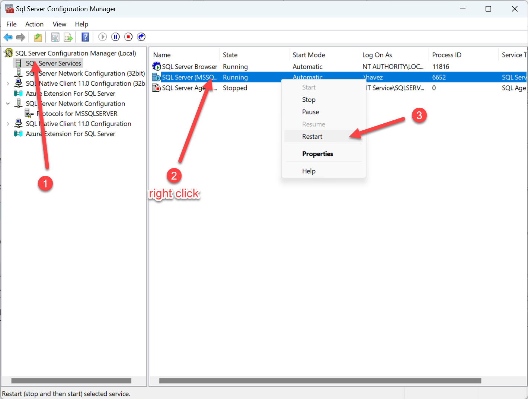Open the View menu
528x399 pixels.
(x=60, y=24)
